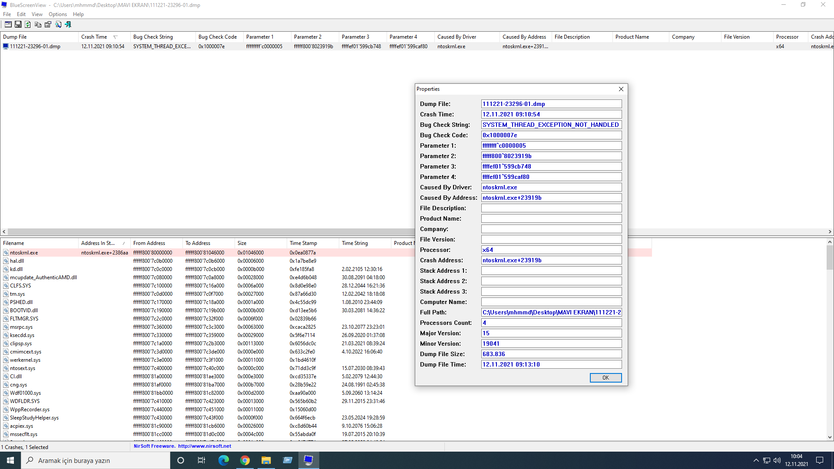Open Advanced Options toolbar icon
This screenshot has width=834, height=469.
pyautogui.click(x=8, y=24)
